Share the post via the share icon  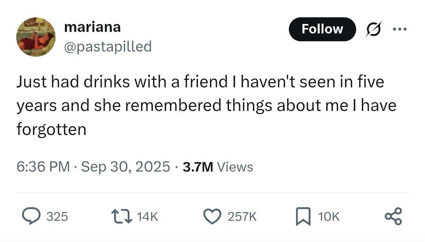coord(393,216)
